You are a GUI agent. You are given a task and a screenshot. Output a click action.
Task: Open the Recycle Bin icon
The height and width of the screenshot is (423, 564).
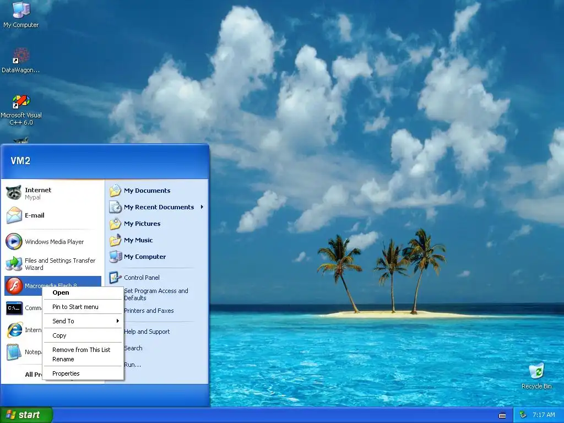tap(536, 371)
